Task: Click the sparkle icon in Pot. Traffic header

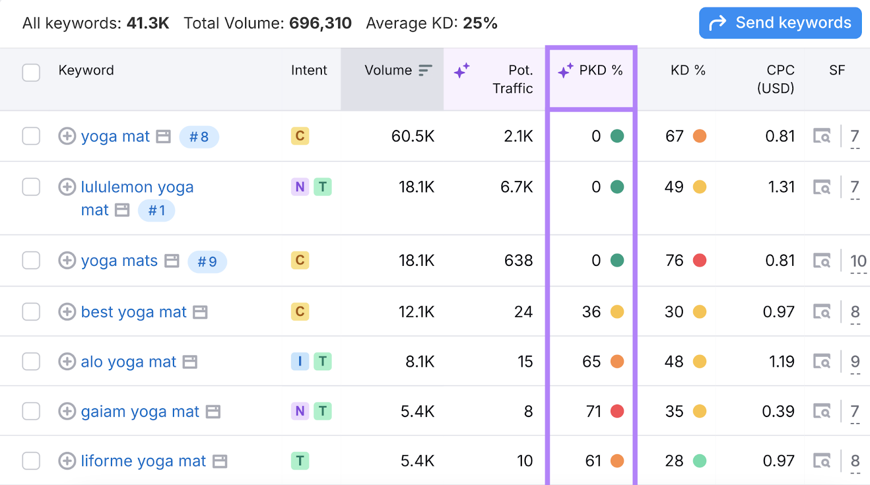Action: tap(462, 71)
